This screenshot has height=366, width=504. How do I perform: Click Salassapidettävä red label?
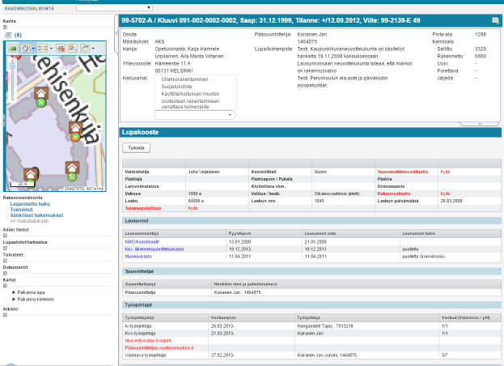tap(143, 208)
